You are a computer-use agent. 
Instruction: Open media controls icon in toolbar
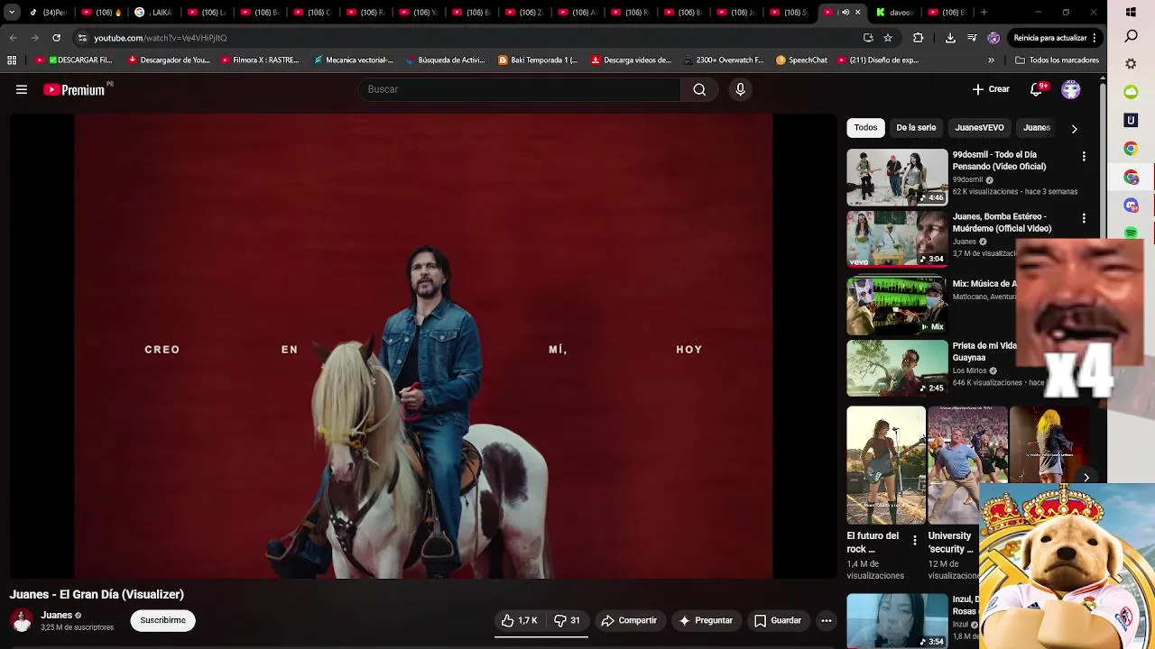point(972,38)
